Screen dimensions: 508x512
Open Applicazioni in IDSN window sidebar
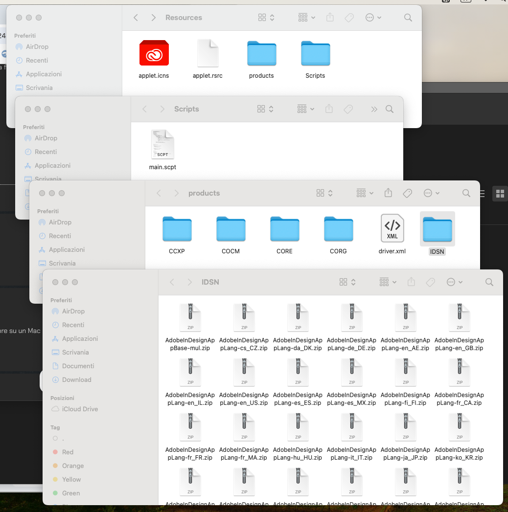[x=75, y=338]
